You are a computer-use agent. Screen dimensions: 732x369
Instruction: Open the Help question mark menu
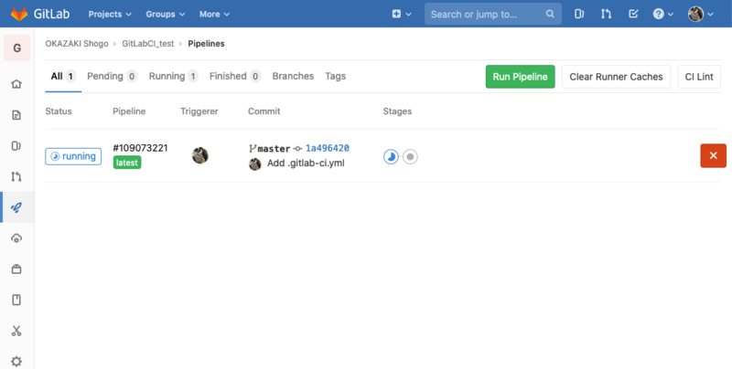click(x=662, y=14)
